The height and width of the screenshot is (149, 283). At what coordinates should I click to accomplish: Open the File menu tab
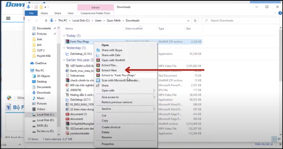click(x=31, y=13)
